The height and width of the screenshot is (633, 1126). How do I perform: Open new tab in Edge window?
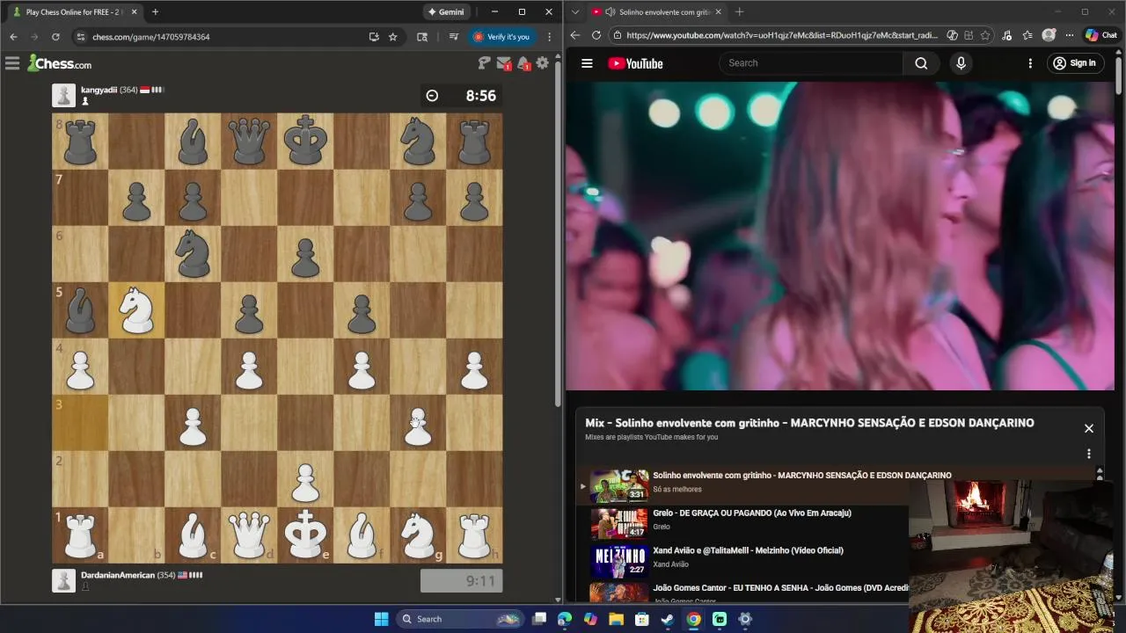[x=739, y=12]
